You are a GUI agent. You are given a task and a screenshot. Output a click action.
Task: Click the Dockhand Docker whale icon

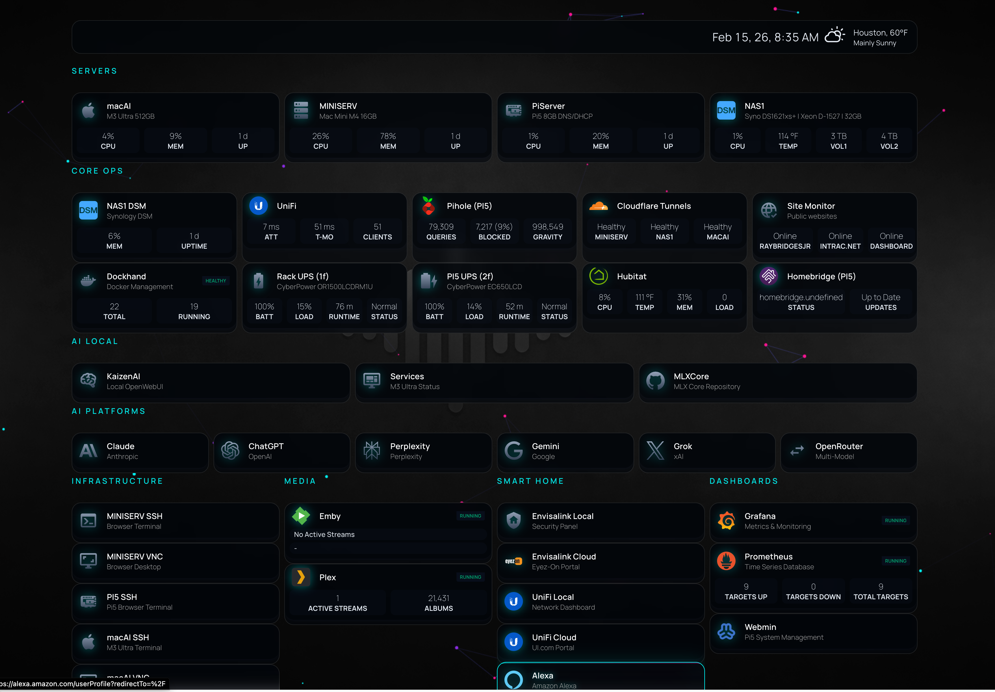tap(88, 280)
